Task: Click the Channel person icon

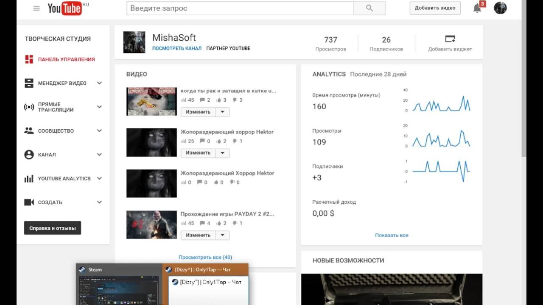Action: pos(29,155)
